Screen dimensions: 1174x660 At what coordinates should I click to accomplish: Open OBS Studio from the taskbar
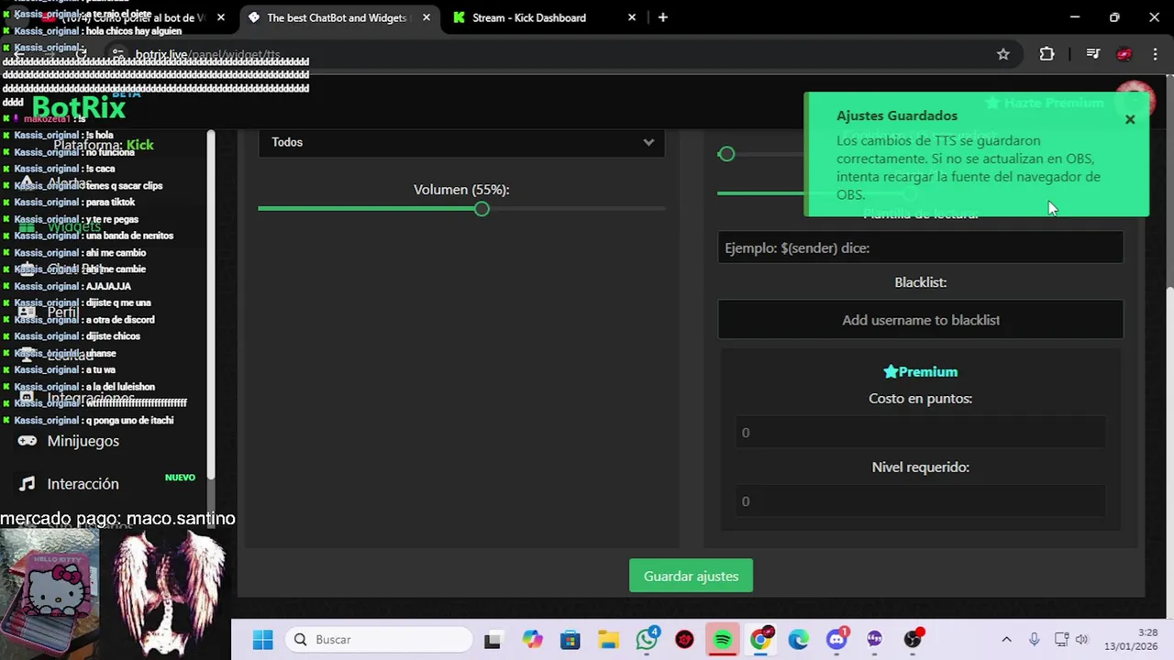(x=913, y=640)
